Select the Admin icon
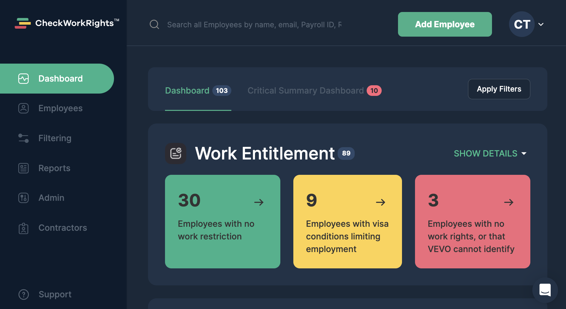This screenshot has height=309, width=566. [x=23, y=197]
